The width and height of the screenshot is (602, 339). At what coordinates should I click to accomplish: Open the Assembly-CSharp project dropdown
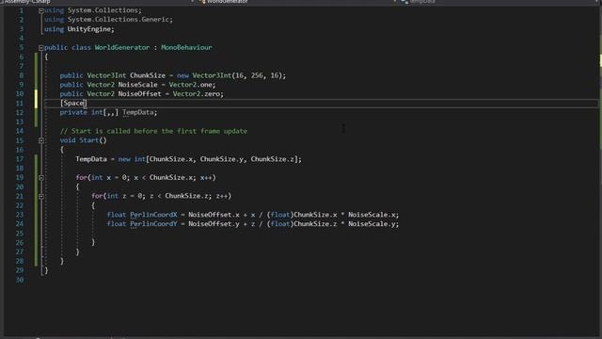pyautogui.click(x=99, y=2)
